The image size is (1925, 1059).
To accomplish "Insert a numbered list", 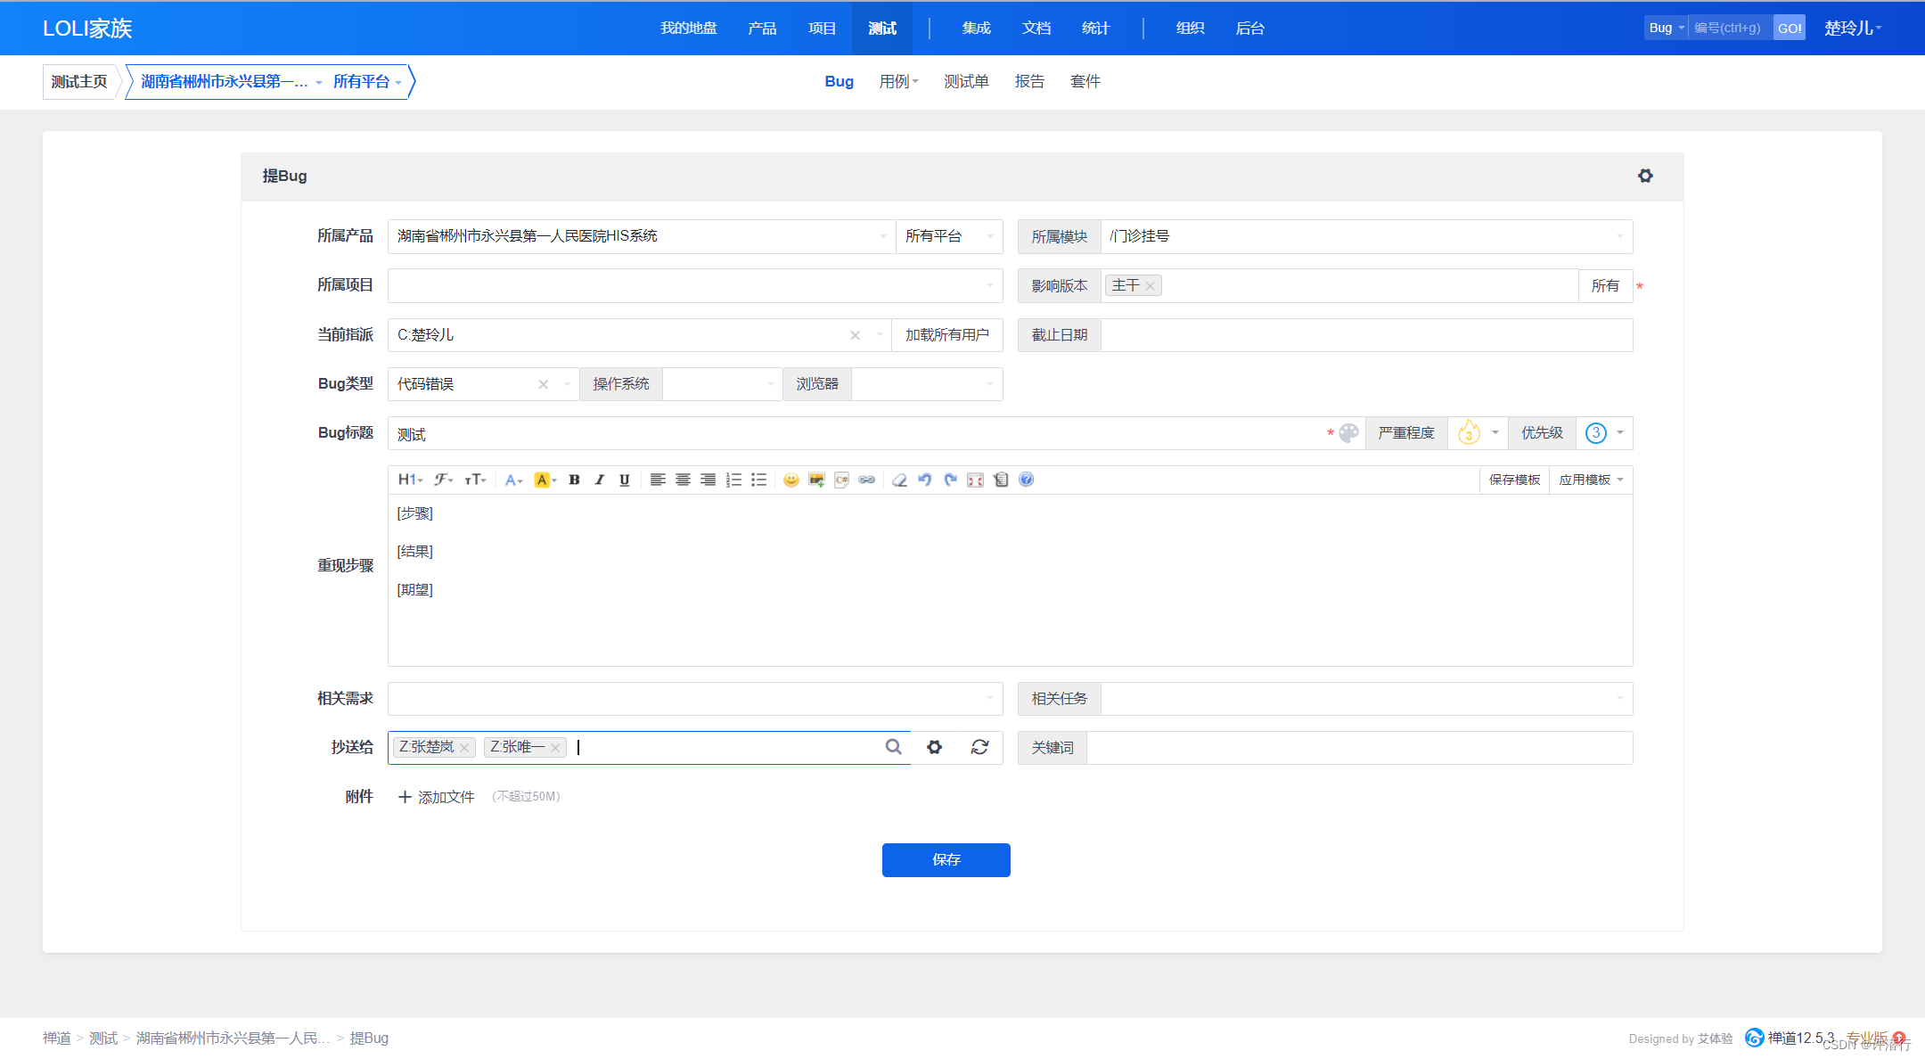I will [733, 480].
